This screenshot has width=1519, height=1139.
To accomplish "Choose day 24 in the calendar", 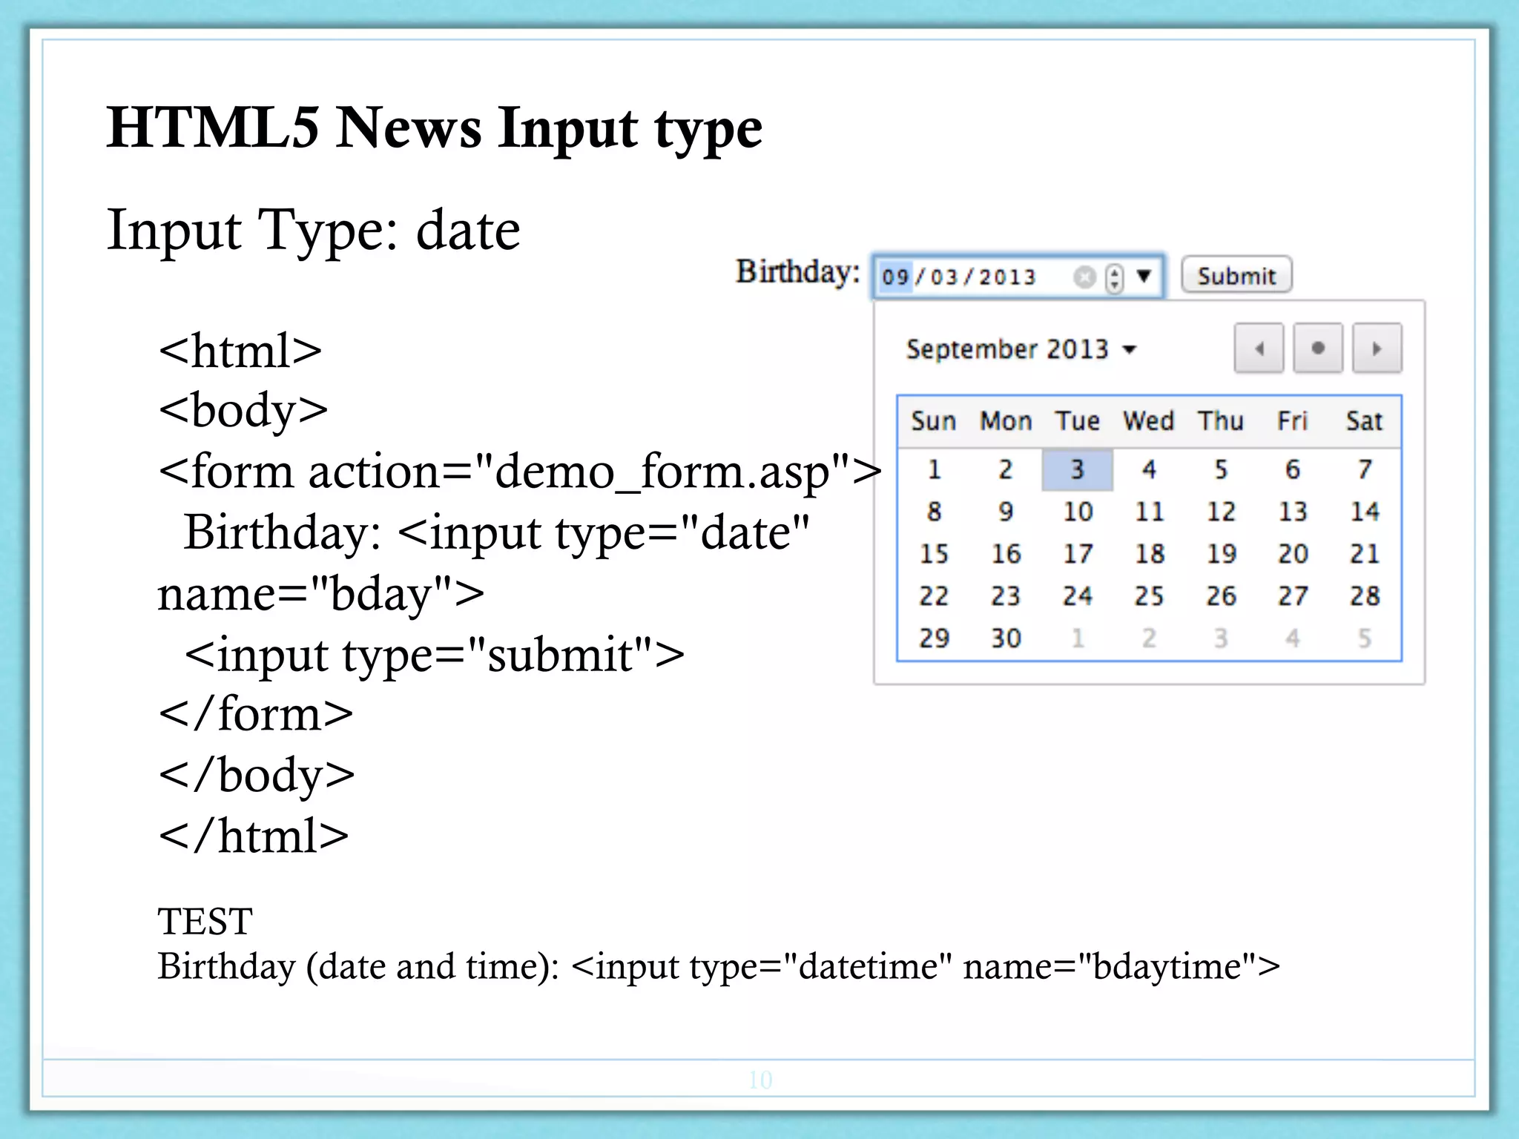I will click(1078, 596).
